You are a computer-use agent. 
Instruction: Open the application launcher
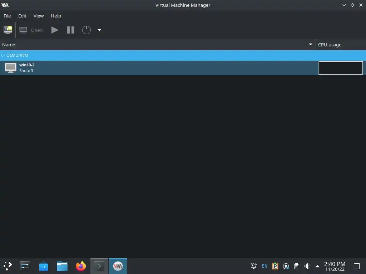click(x=8, y=266)
